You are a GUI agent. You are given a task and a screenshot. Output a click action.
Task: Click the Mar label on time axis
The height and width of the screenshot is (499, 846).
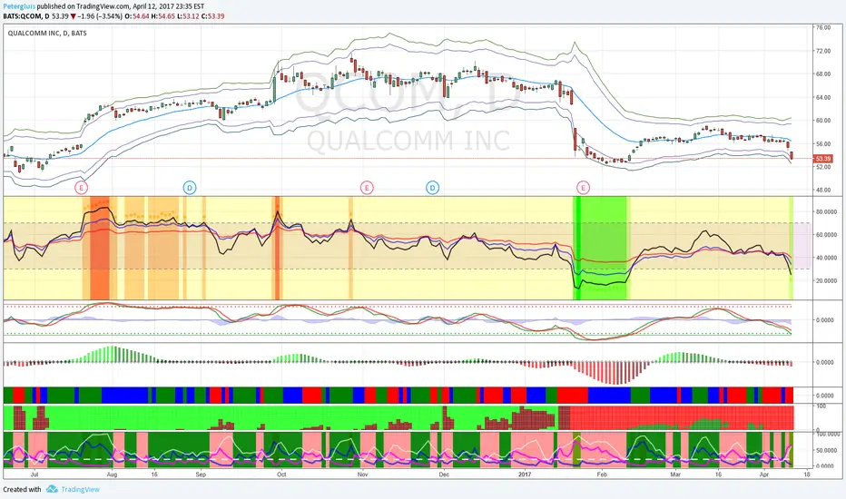point(675,475)
